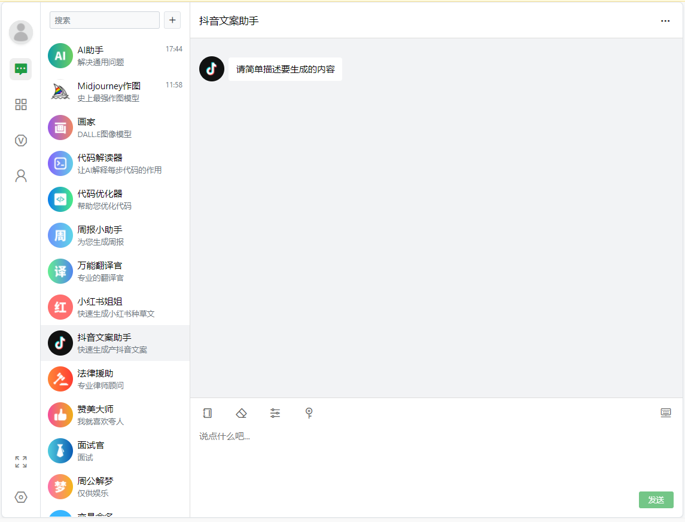Click the 抖音文案助手 header title
The height and width of the screenshot is (522, 685).
pyautogui.click(x=229, y=21)
